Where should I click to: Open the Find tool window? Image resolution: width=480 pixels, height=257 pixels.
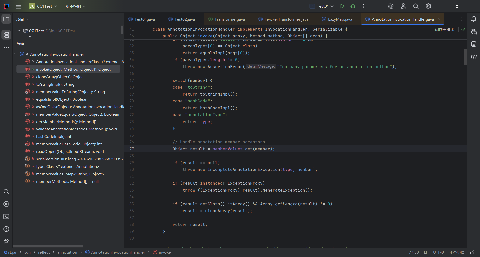pos(6,192)
